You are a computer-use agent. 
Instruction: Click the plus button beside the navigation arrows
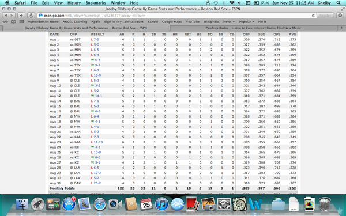coord(21,16)
